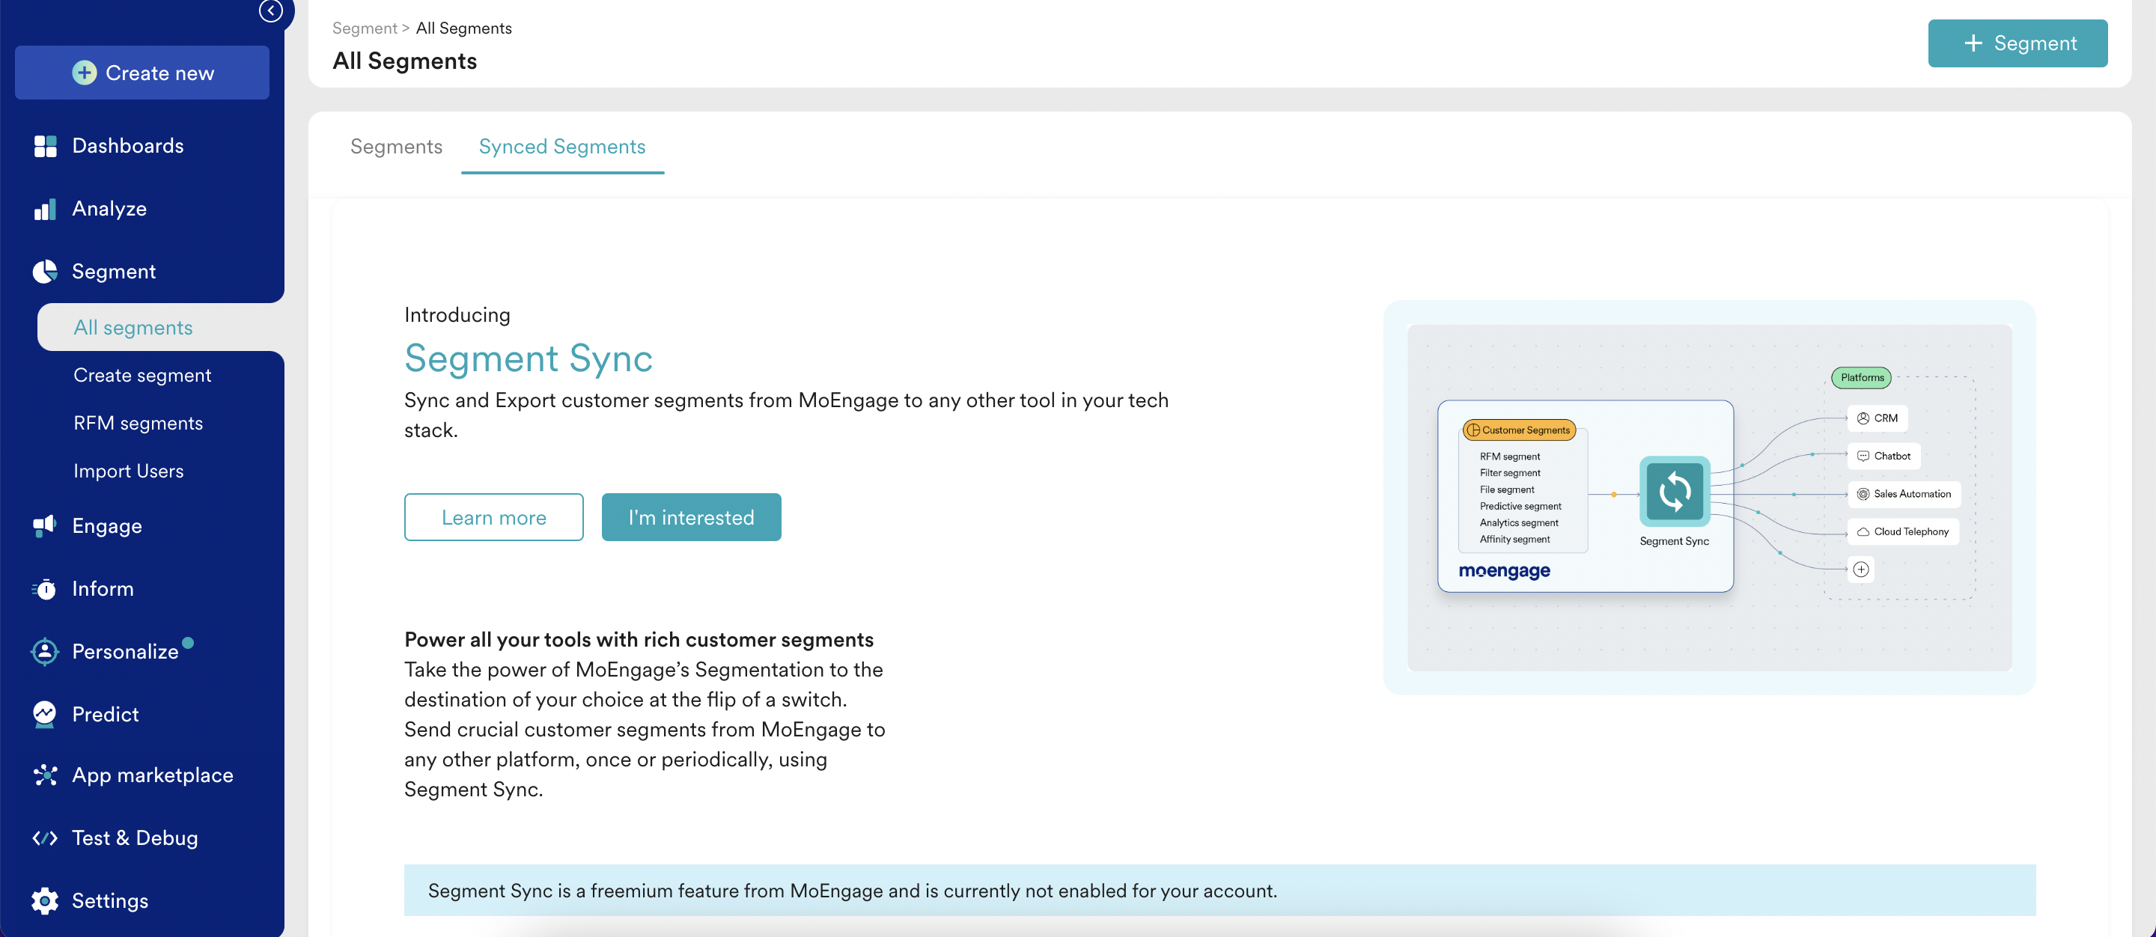Select the Analyze icon in sidebar
2156x937 pixels.
click(x=45, y=208)
